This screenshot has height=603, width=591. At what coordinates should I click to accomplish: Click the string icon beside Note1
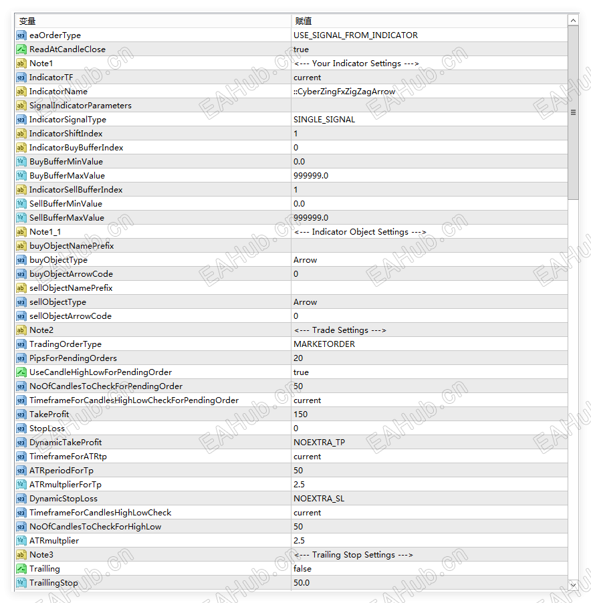pyautogui.click(x=21, y=64)
